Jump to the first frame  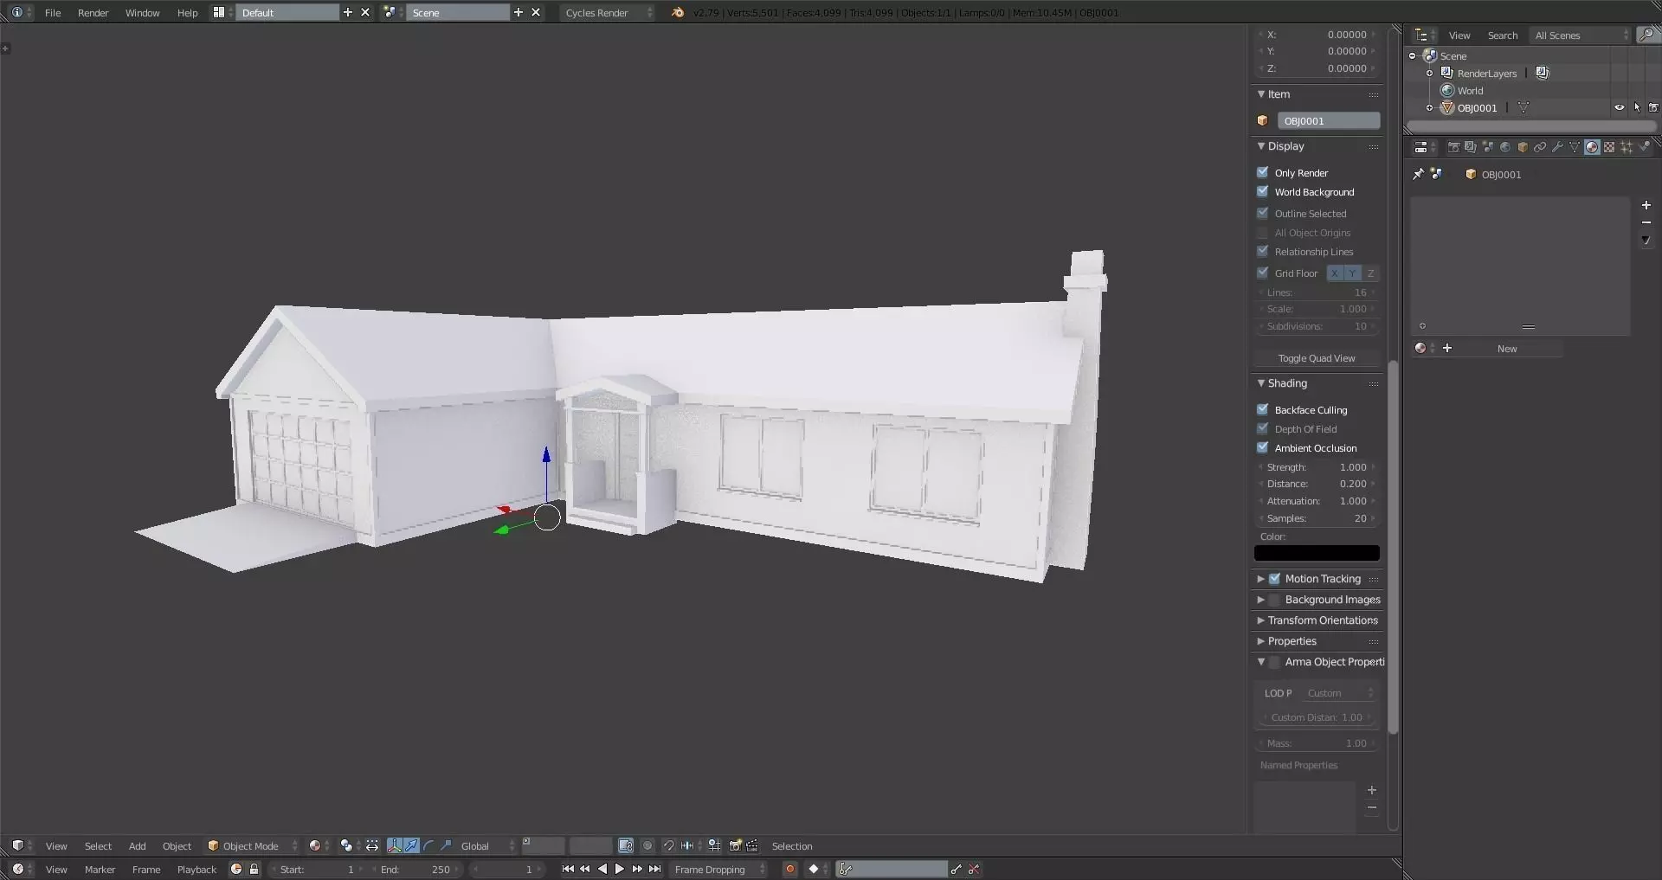point(568,869)
